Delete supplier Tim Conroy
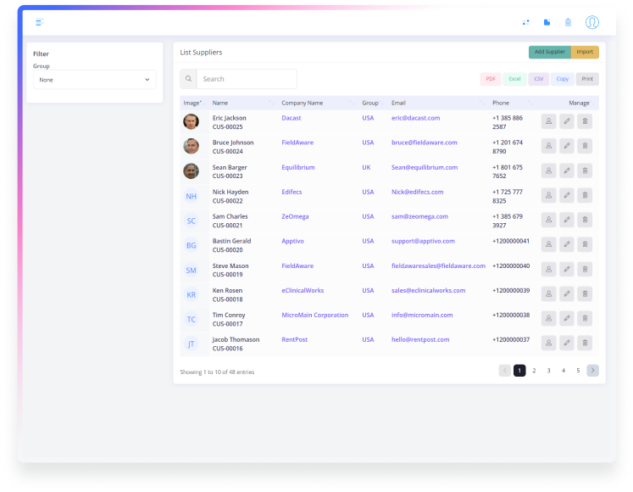Viewport: 633px width, 492px height. click(x=585, y=319)
